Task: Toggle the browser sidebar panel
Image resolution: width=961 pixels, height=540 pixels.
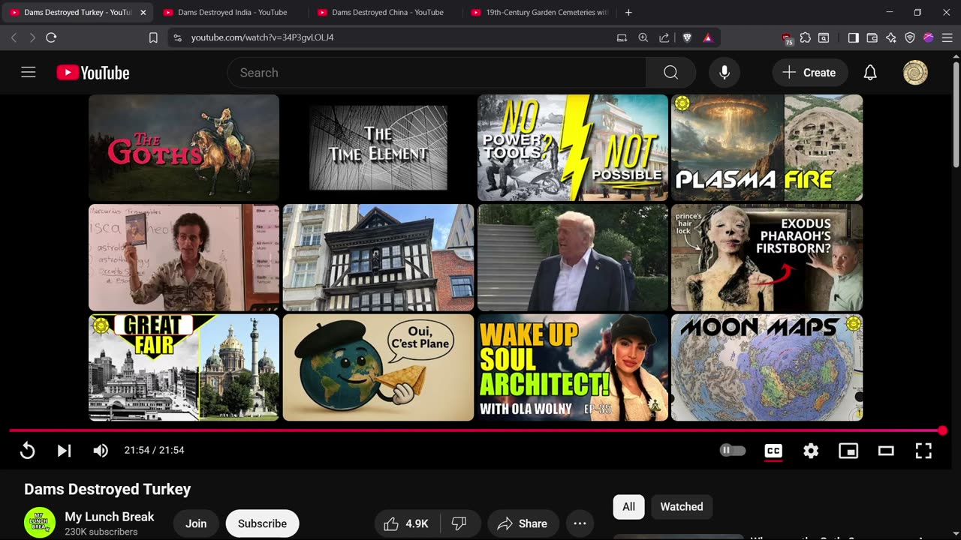Action: click(x=853, y=37)
